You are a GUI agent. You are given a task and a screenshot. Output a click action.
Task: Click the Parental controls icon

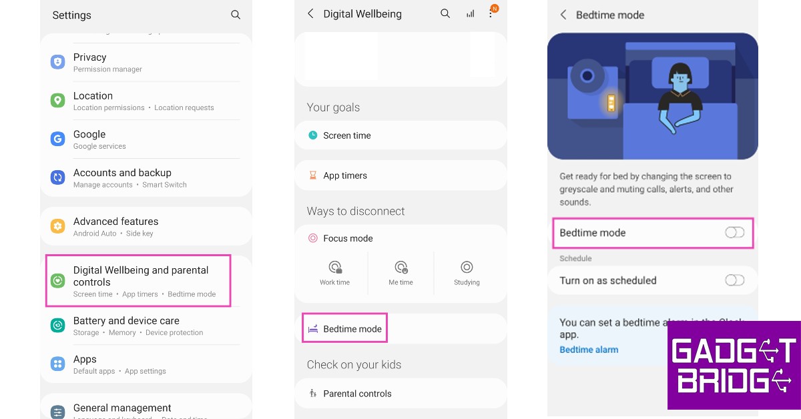pyautogui.click(x=313, y=393)
